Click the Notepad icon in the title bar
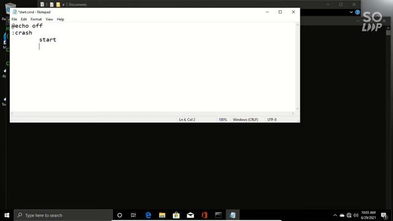 [15, 12]
